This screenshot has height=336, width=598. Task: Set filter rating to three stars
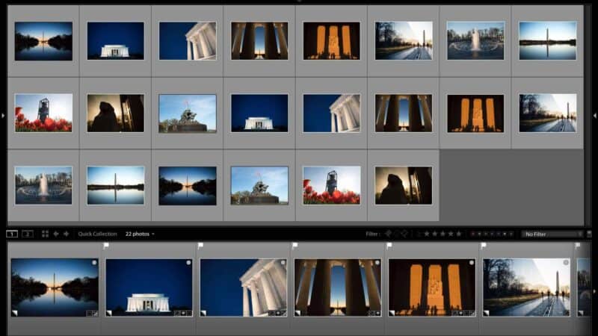click(443, 234)
